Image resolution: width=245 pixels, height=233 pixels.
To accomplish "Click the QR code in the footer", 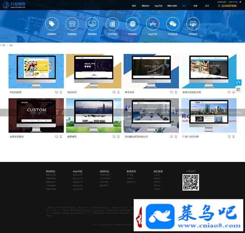I will point(191,182).
